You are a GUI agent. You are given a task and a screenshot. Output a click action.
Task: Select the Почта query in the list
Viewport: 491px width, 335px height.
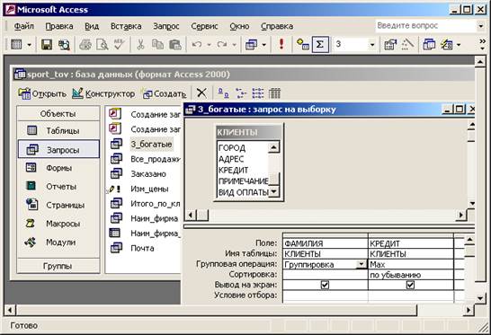[142, 248]
